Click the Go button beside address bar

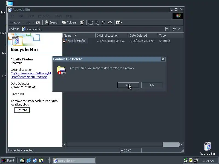pyautogui.click(x=177, y=29)
